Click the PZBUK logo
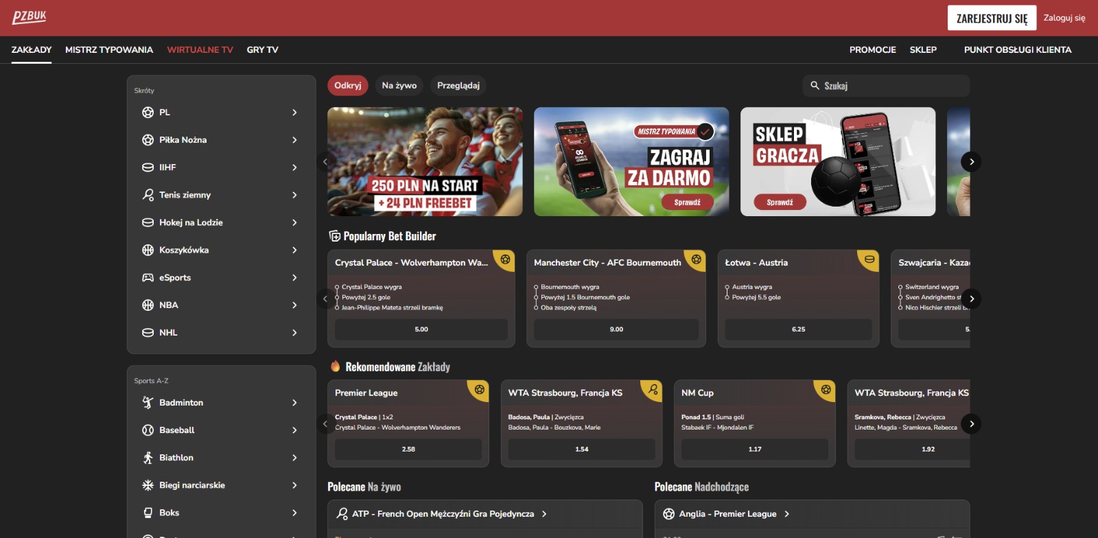The image size is (1098, 538). (x=30, y=17)
